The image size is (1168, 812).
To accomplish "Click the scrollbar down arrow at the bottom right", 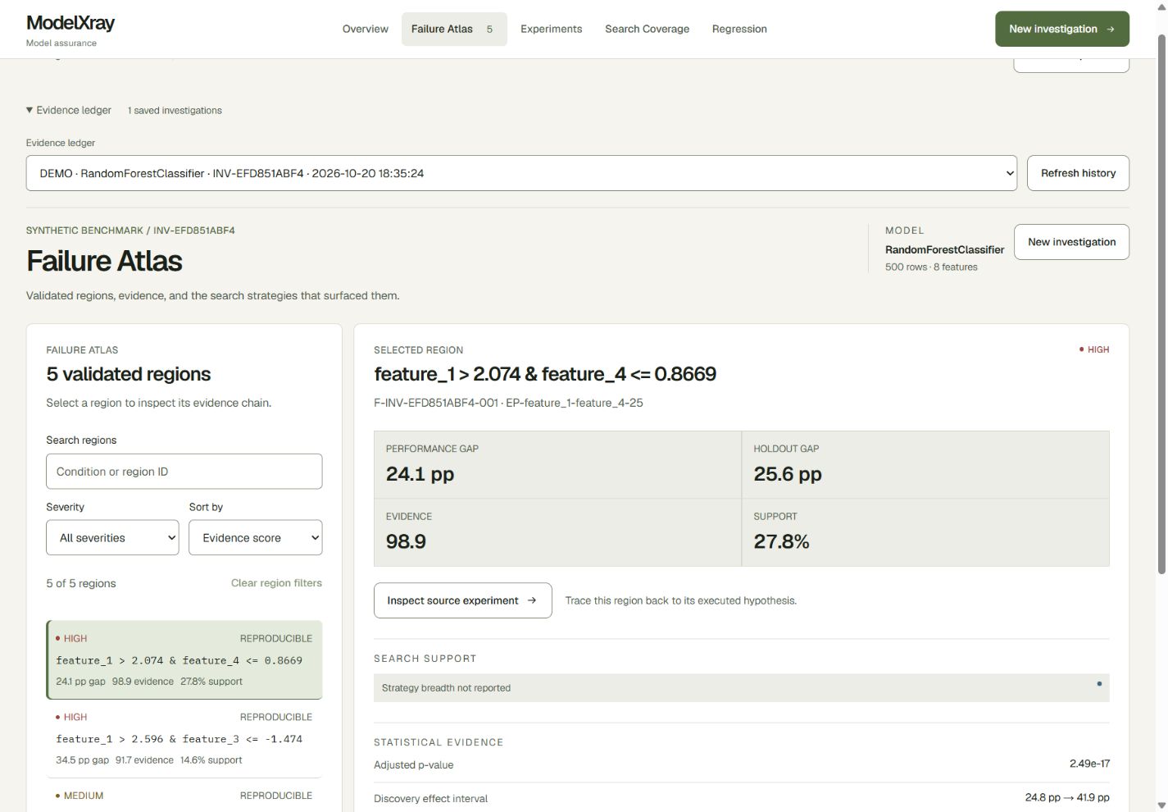I will tap(1161, 805).
